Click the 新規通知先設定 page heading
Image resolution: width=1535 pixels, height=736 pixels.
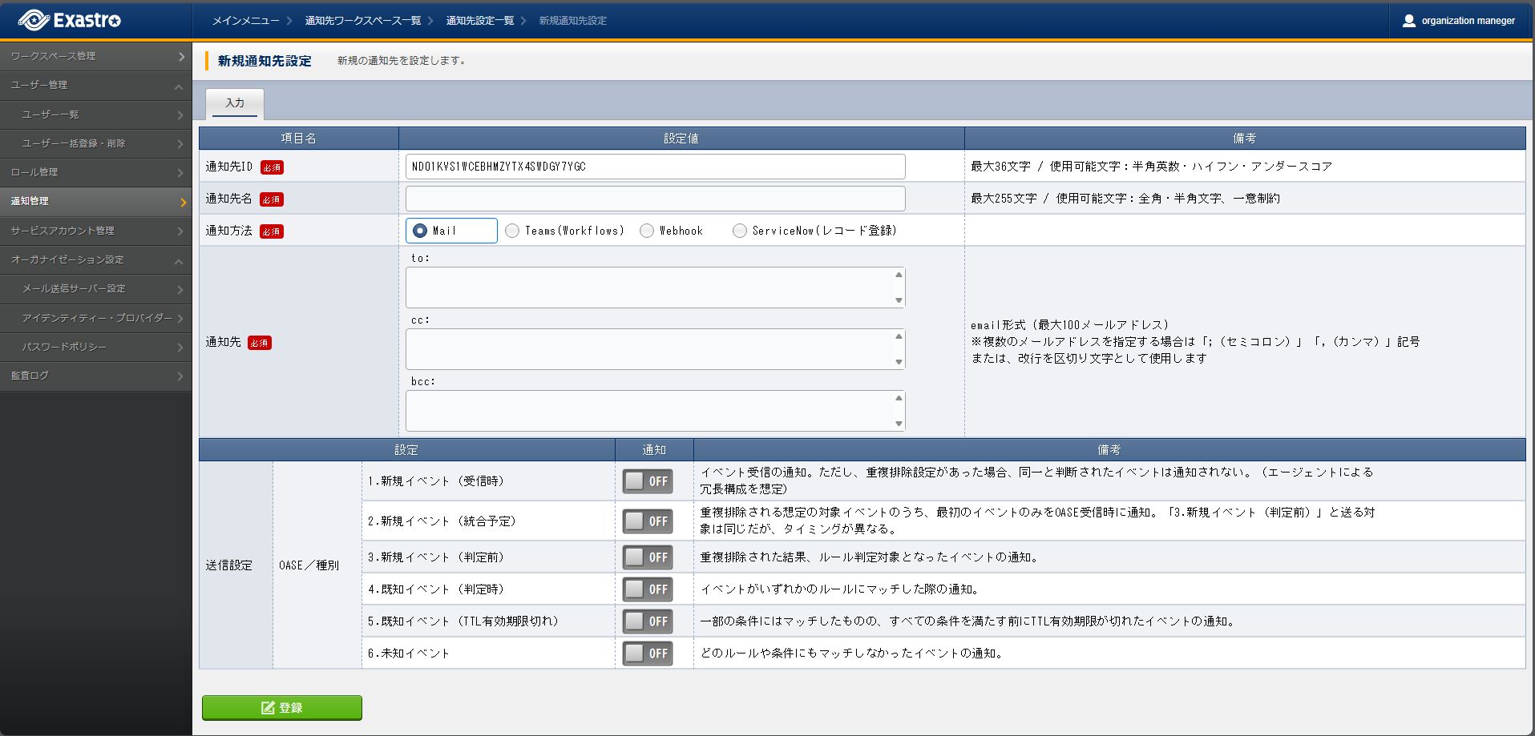coord(265,61)
